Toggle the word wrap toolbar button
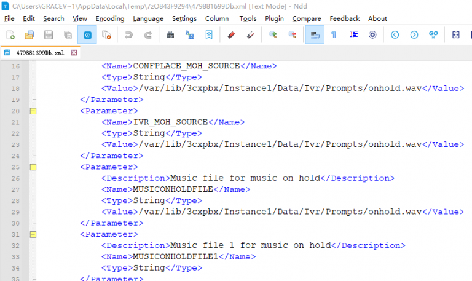 click(314, 35)
